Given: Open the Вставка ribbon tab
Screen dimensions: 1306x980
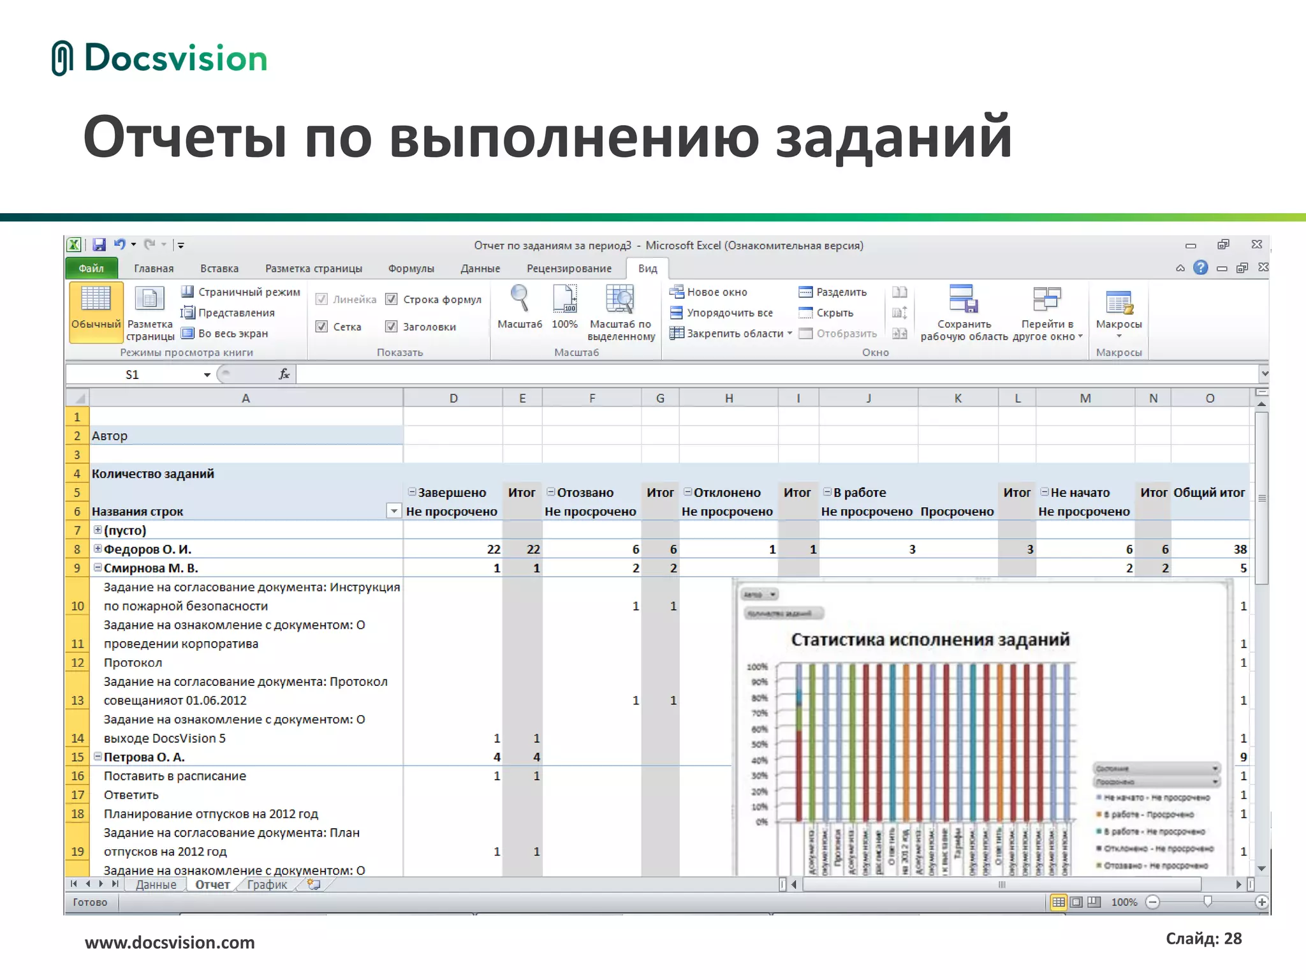Looking at the screenshot, I should (x=219, y=269).
